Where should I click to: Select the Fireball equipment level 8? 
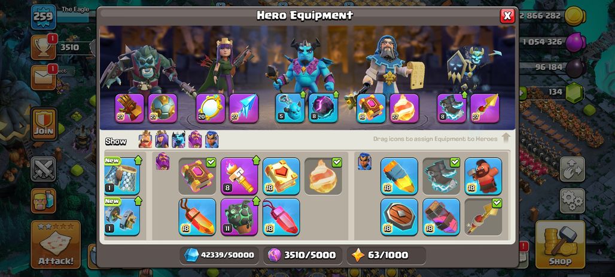pyautogui.click(x=239, y=176)
